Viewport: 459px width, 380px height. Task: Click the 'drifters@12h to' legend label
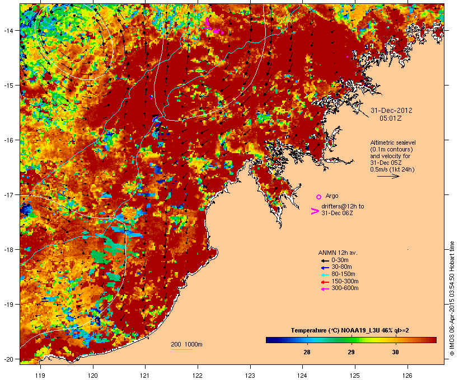click(x=343, y=206)
